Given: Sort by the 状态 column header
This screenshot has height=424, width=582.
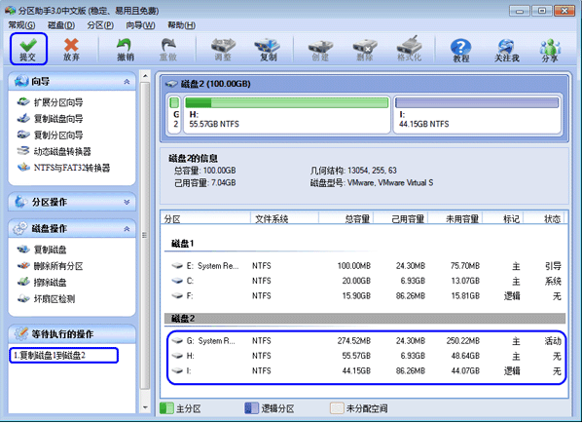Looking at the screenshot, I should pyautogui.click(x=544, y=219).
